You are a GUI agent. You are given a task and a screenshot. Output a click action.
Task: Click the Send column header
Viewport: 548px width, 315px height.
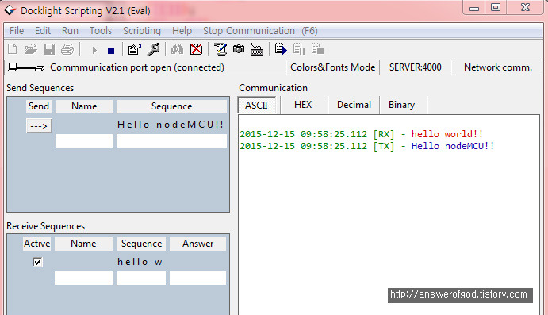38,106
